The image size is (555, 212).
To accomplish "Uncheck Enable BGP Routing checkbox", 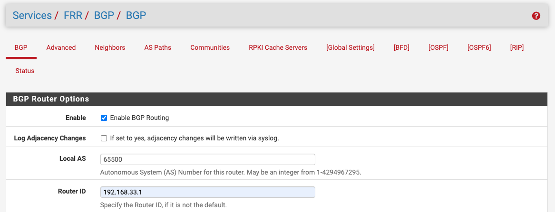I will [x=104, y=118].
